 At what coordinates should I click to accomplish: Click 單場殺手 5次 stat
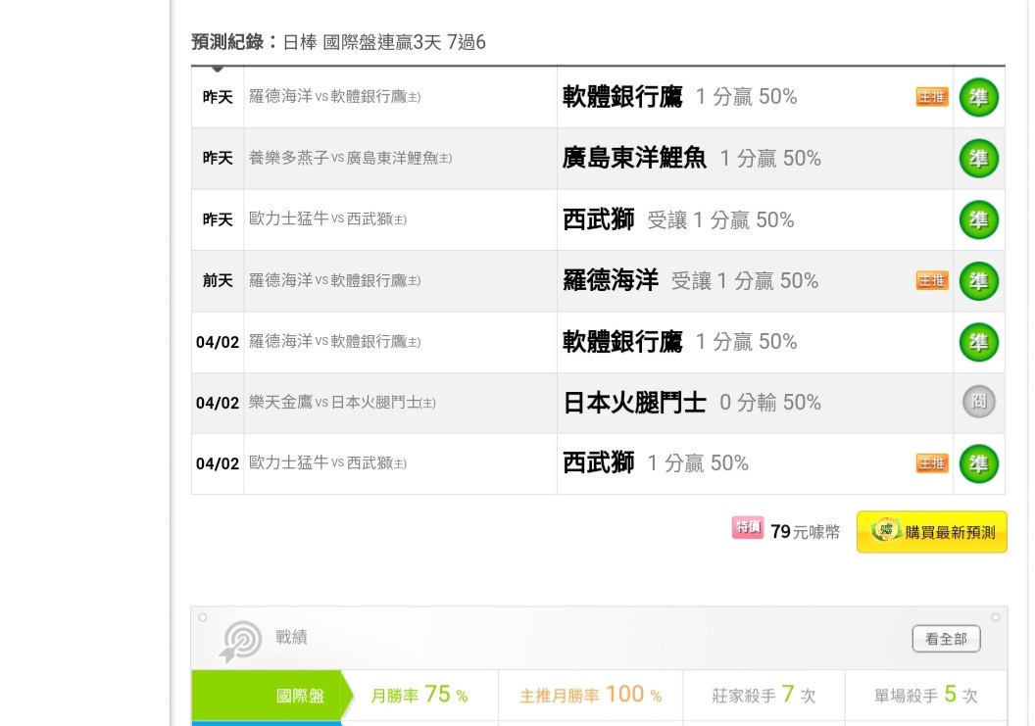pyautogui.click(x=925, y=695)
